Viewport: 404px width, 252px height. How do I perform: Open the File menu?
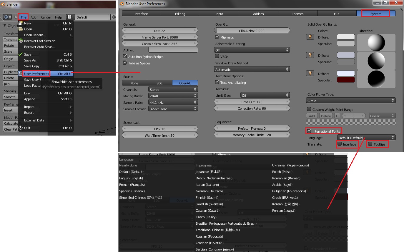(x=24, y=17)
